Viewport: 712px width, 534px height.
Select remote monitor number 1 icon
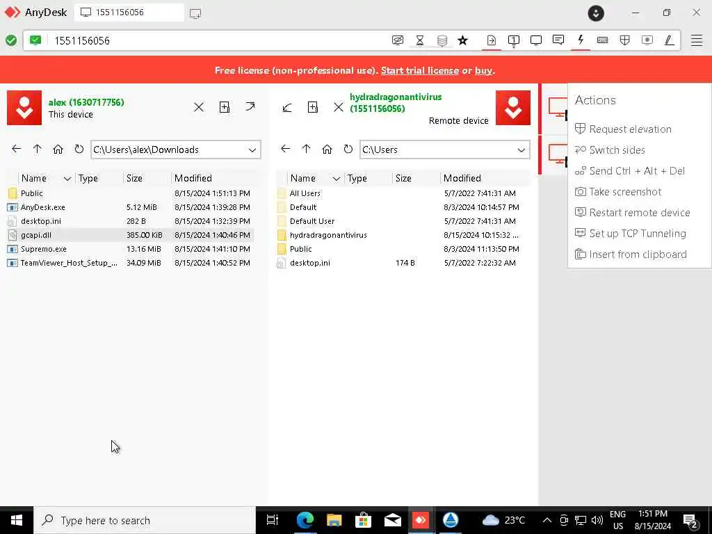coord(514,40)
